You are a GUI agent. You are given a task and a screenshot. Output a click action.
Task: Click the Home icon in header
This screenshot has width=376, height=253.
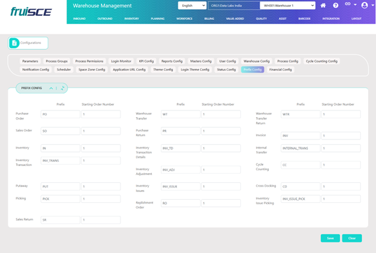(323, 5)
